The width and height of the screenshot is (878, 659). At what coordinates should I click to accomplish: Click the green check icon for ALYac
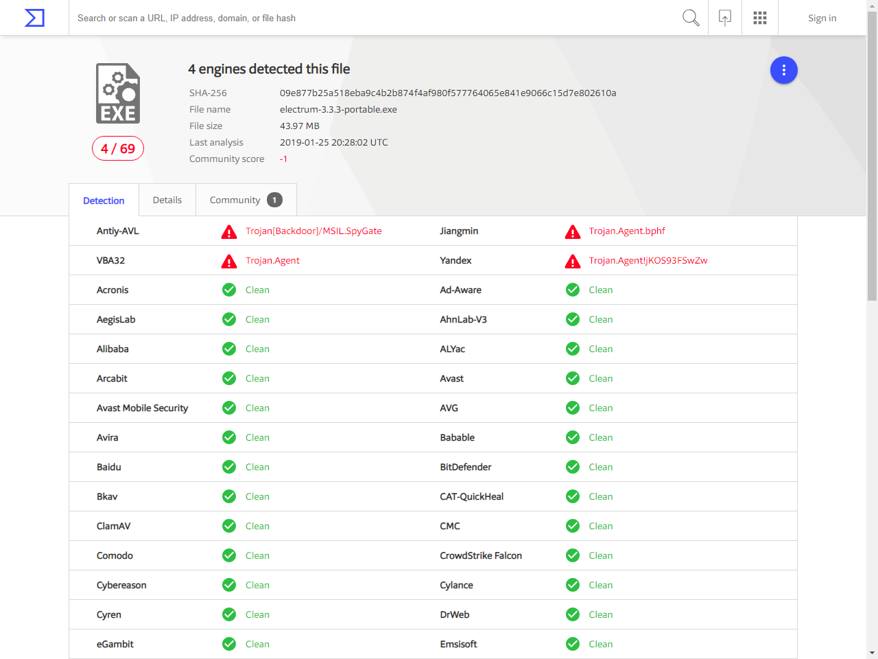[573, 349]
